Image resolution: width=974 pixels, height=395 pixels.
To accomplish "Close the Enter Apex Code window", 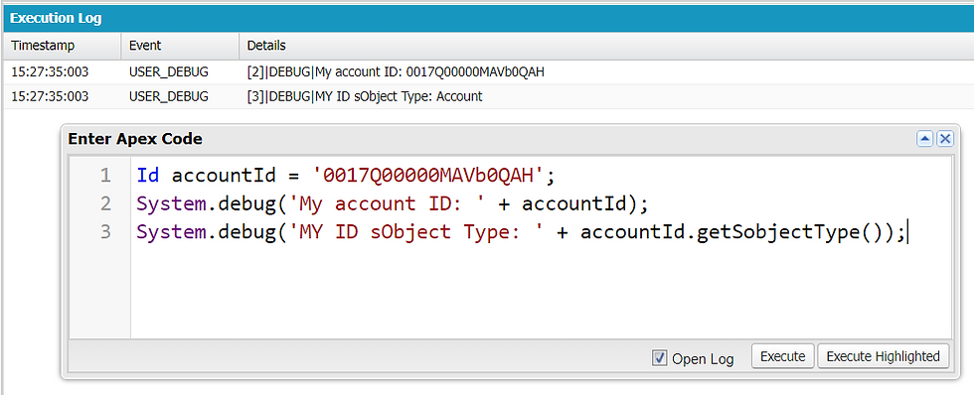I will [945, 139].
